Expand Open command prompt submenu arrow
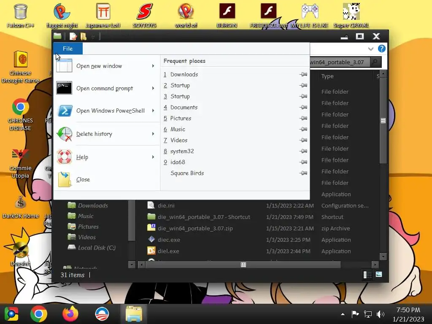Image resolution: width=432 pixels, height=324 pixels. coord(153,88)
